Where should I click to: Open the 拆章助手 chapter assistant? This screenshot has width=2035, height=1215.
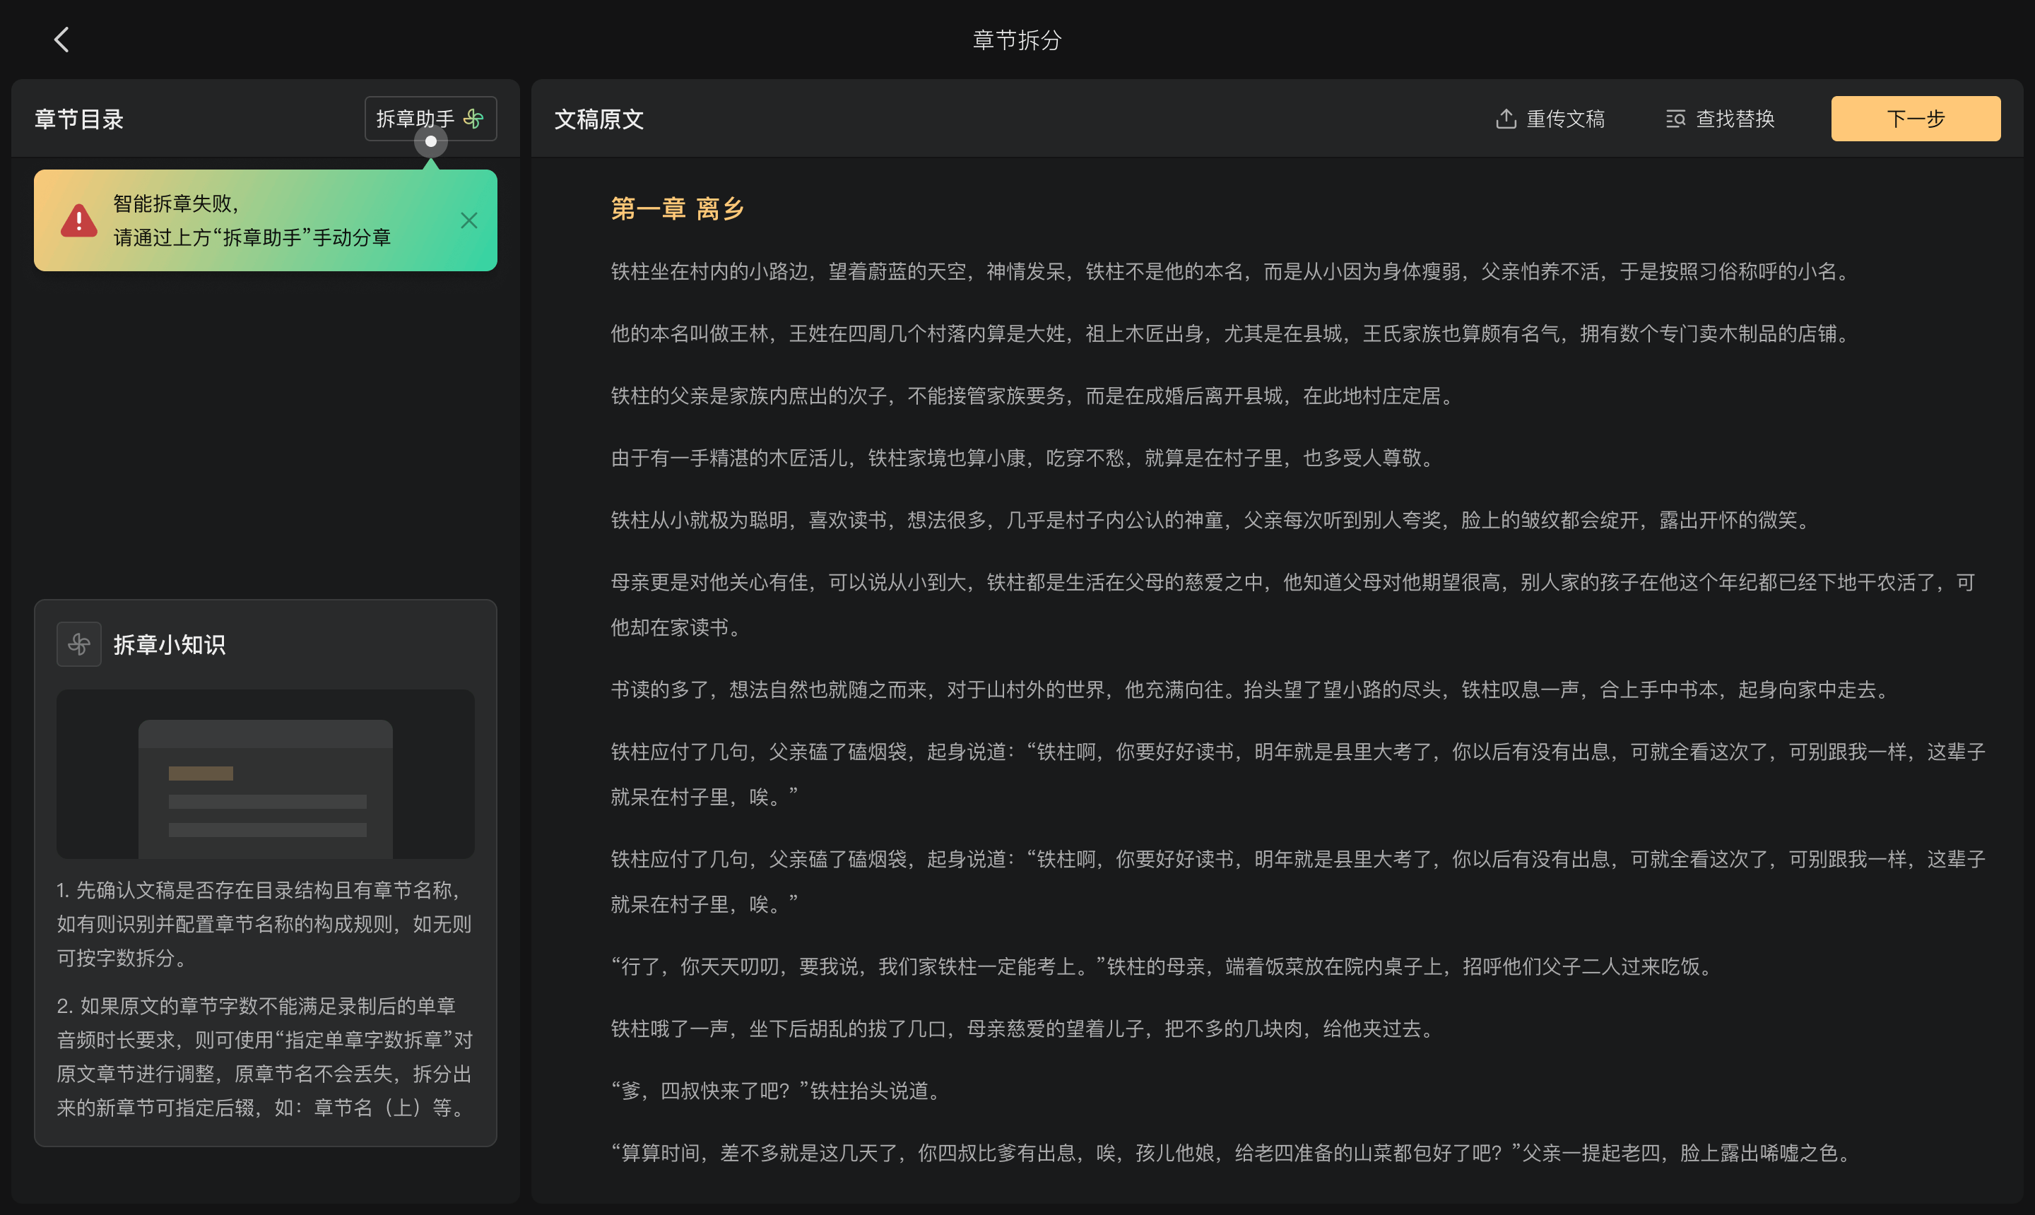pyautogui.click(x=430, y=119)
